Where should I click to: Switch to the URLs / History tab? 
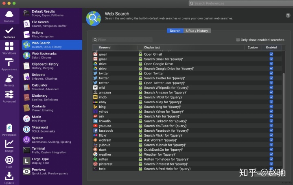pos(197,31)
